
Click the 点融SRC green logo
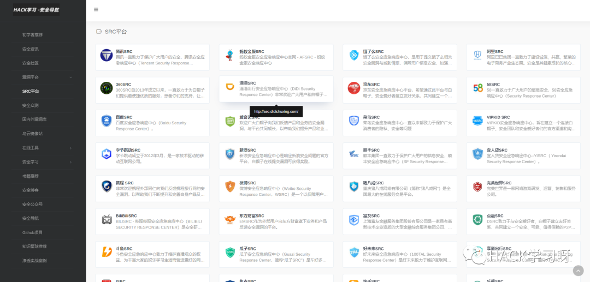tap(478, 219)
